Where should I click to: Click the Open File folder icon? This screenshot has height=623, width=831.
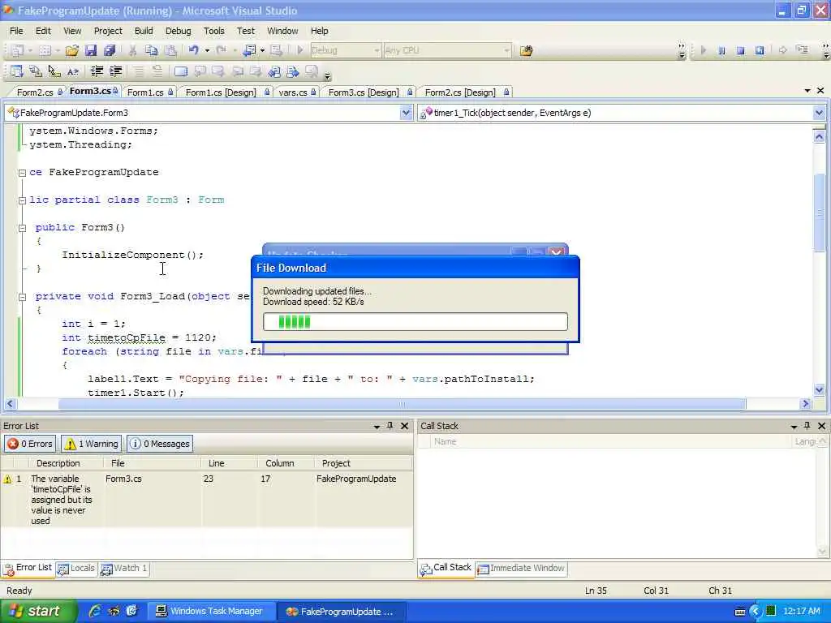[72, 50]
